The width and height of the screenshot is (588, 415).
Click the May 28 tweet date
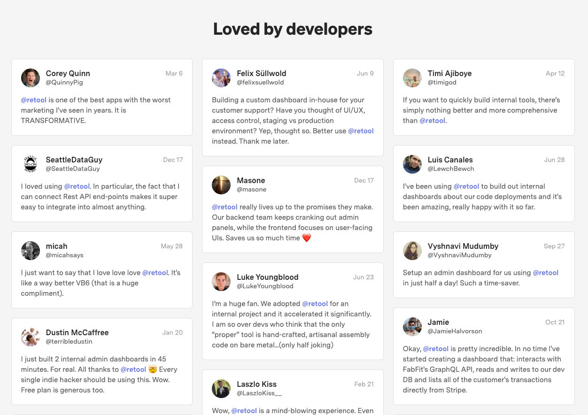(172, 246)
